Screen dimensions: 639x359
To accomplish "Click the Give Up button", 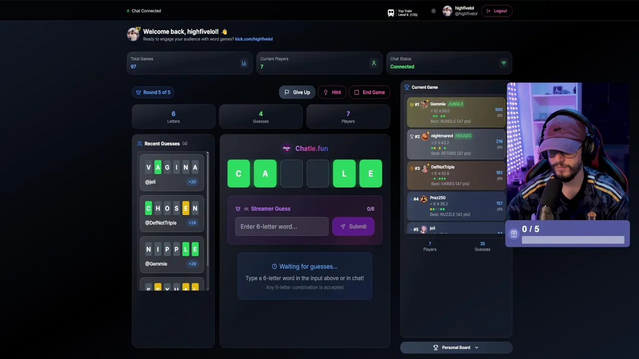I will pos(297,92).
